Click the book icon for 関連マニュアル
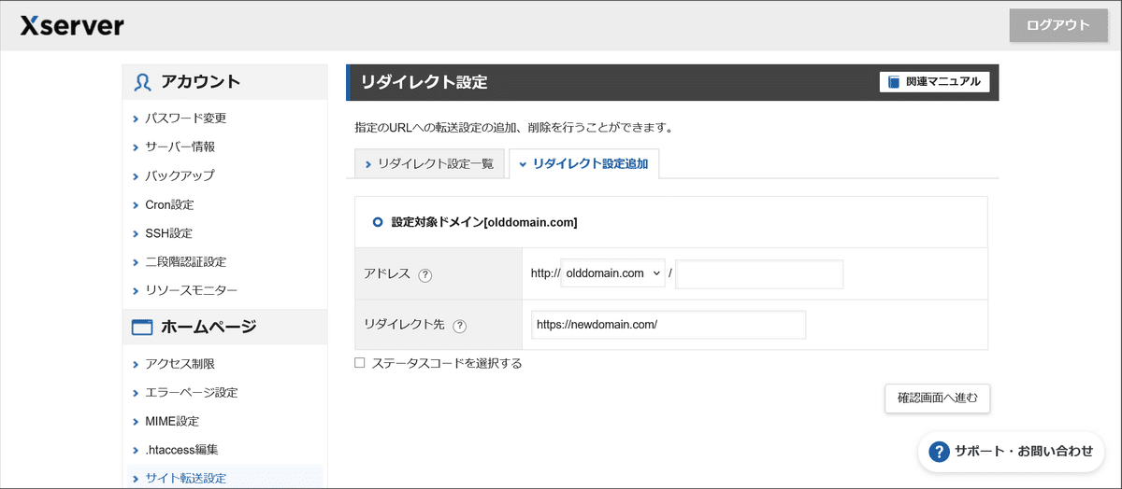 [x=894, y=82]
